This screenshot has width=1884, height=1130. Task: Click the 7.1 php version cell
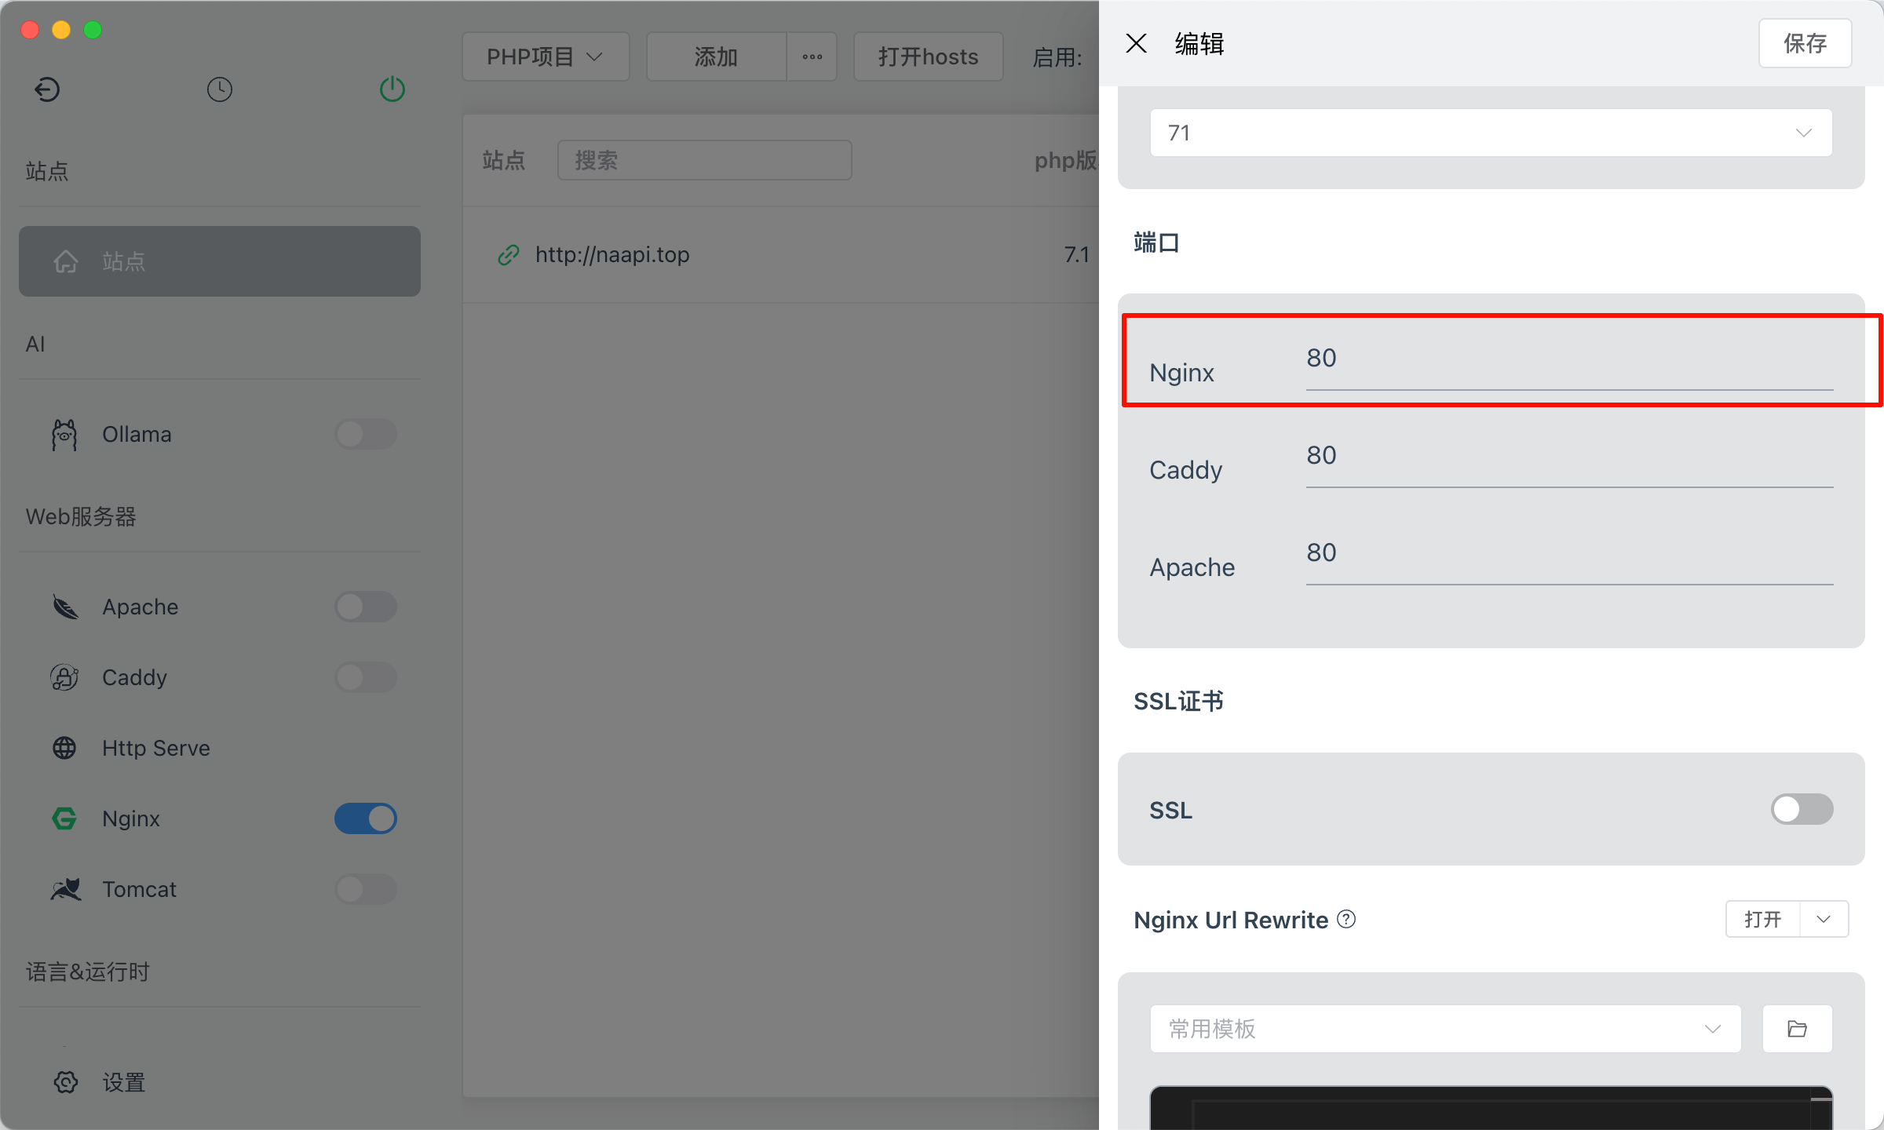[x=1076, y=254]
